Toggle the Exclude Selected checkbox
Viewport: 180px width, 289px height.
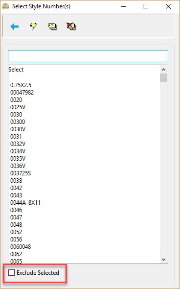pos(11,273)
